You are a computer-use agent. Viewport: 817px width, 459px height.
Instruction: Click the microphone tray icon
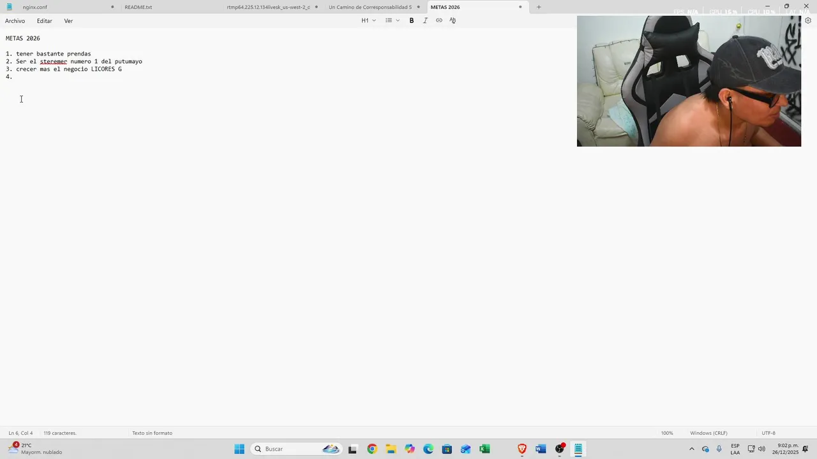(719, 449)
